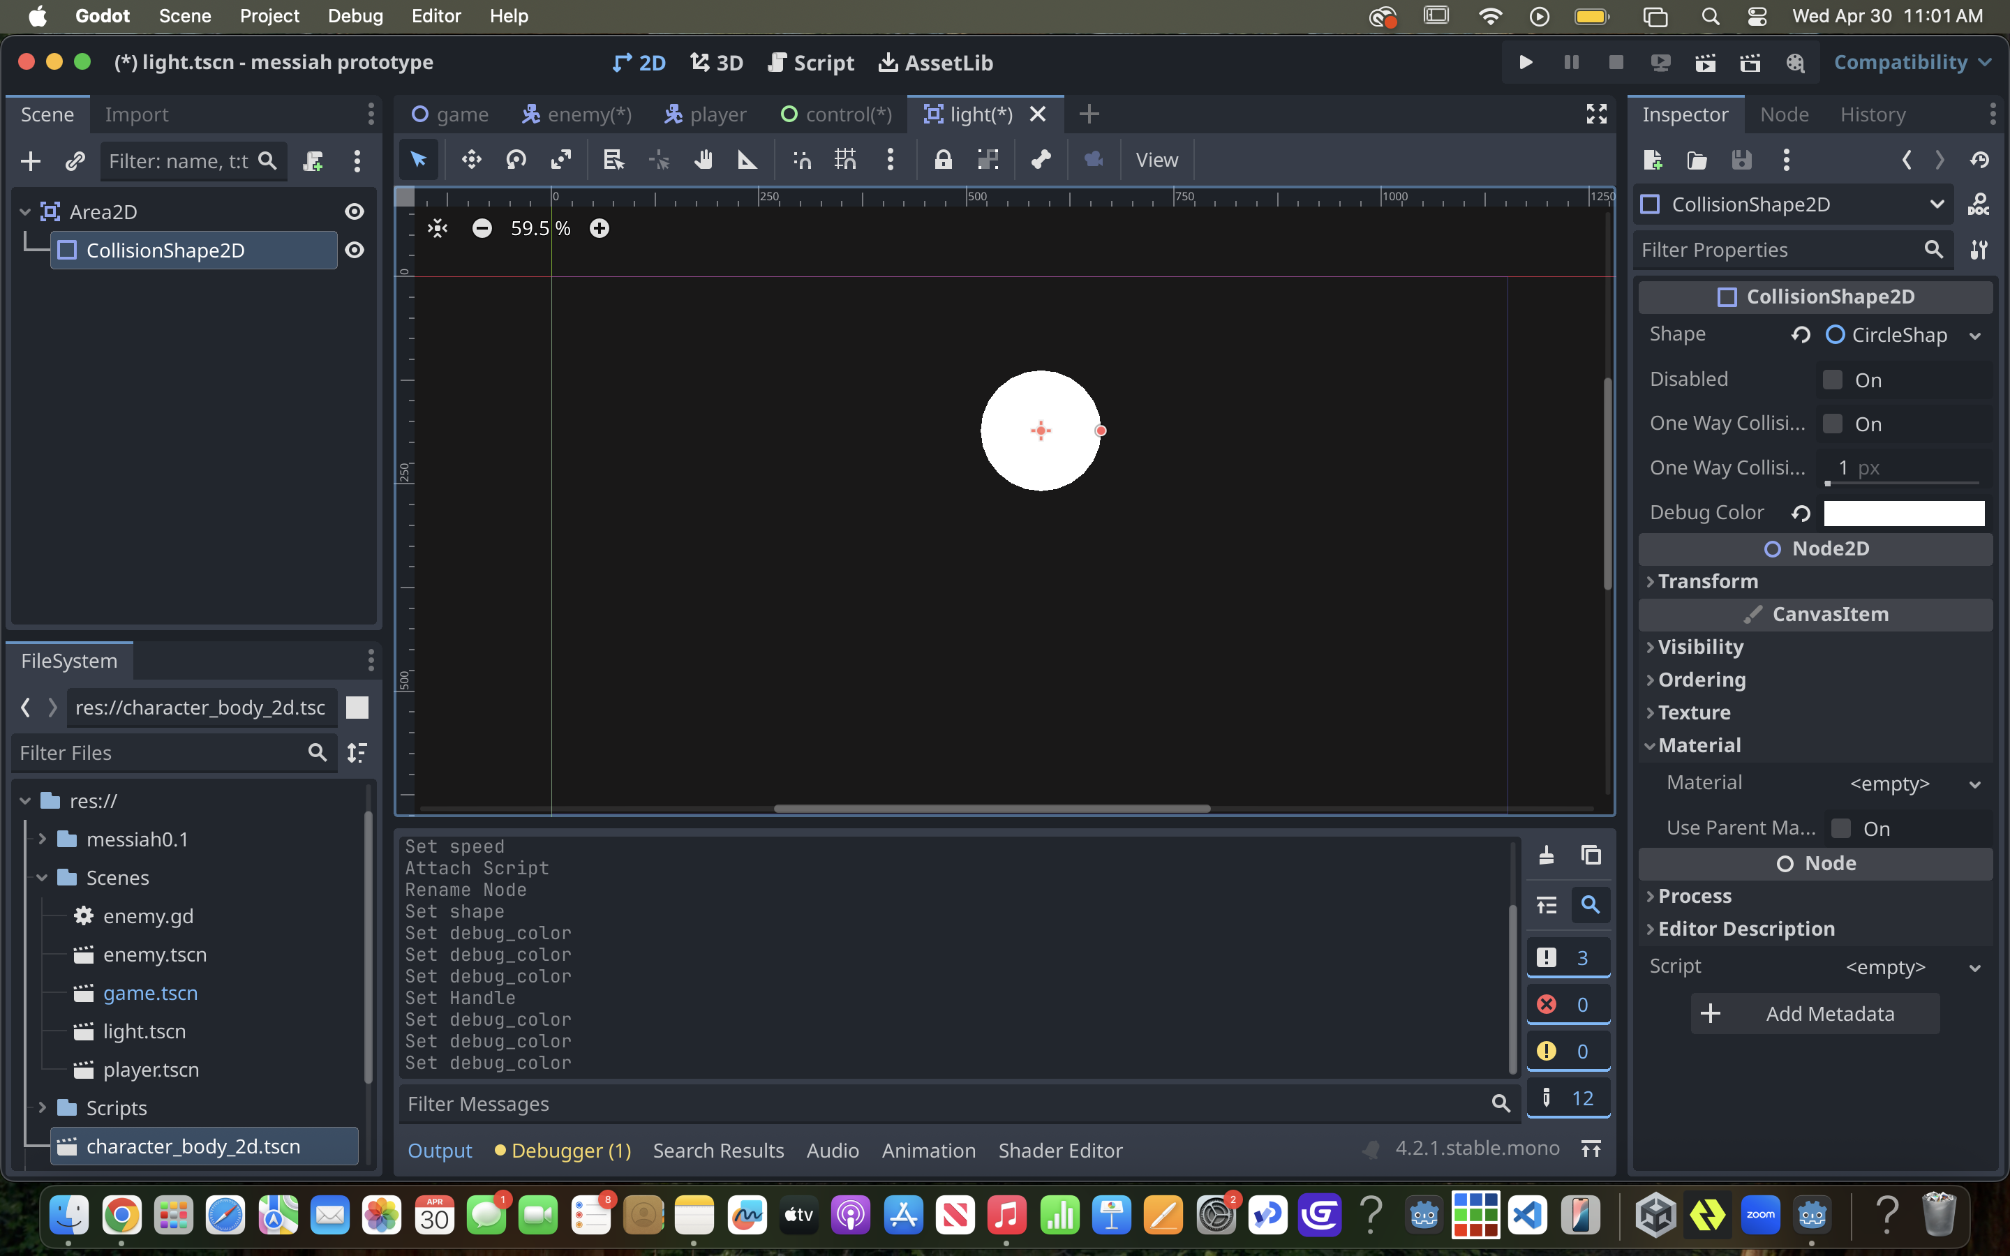Zoom out of the 2D canvas
This screenshot has width=2010, height=1256.
pos(482,228)
